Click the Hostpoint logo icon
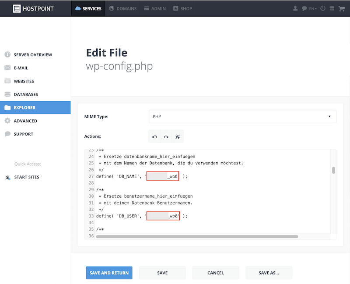Viewport: 350px width, 284px height. pos(17,8)
